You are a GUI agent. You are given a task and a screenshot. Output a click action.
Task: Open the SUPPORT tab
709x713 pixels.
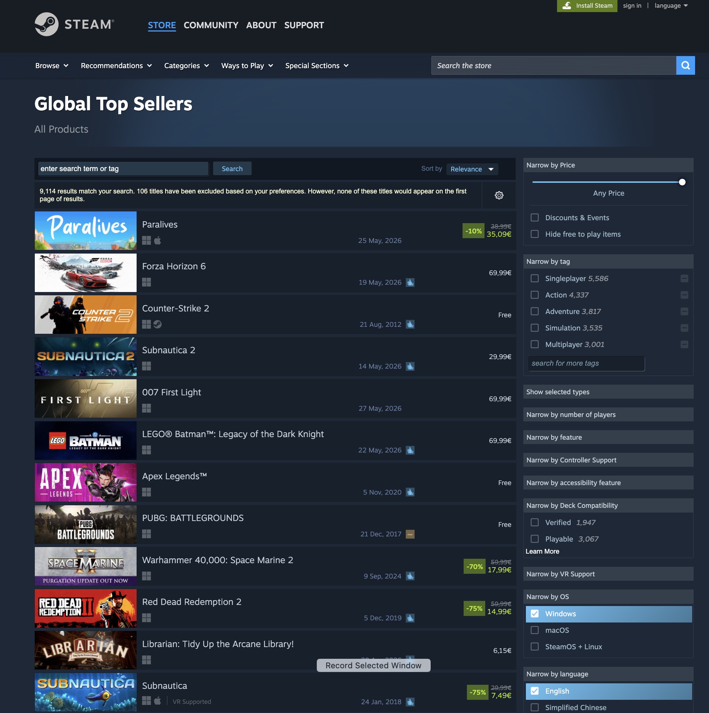click(304, 25)
